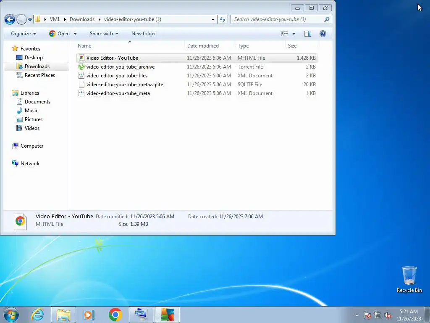
Task: Sort by Type column header
Action: click(260, 45)
